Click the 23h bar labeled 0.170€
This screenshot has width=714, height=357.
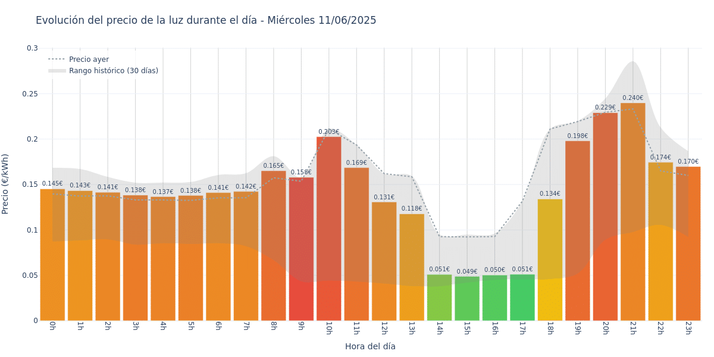coord(688,243)
